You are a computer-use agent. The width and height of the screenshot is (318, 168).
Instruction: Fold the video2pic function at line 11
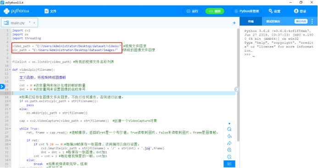[10, 70]
